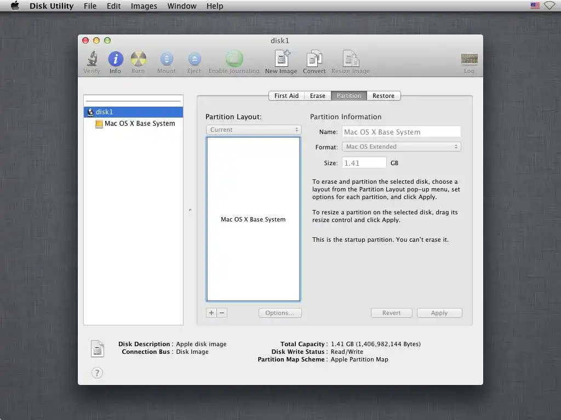Switch to the Restore tab
The height and width of the screenshot is (420, 561).
[x=383, y=96]
